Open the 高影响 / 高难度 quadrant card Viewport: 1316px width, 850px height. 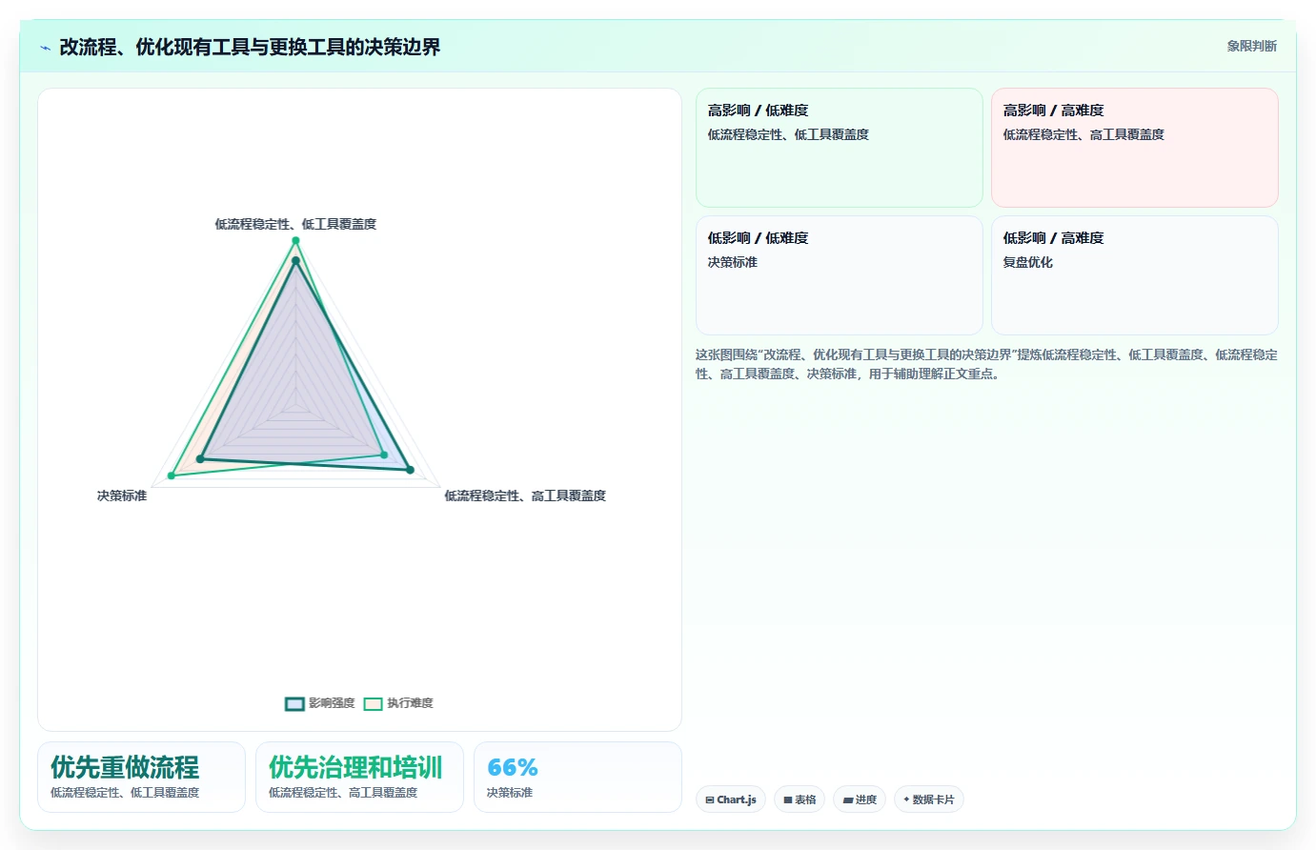[x=1135, y=148]
